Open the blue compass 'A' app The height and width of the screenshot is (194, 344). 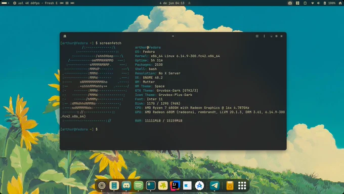point(199,186)
